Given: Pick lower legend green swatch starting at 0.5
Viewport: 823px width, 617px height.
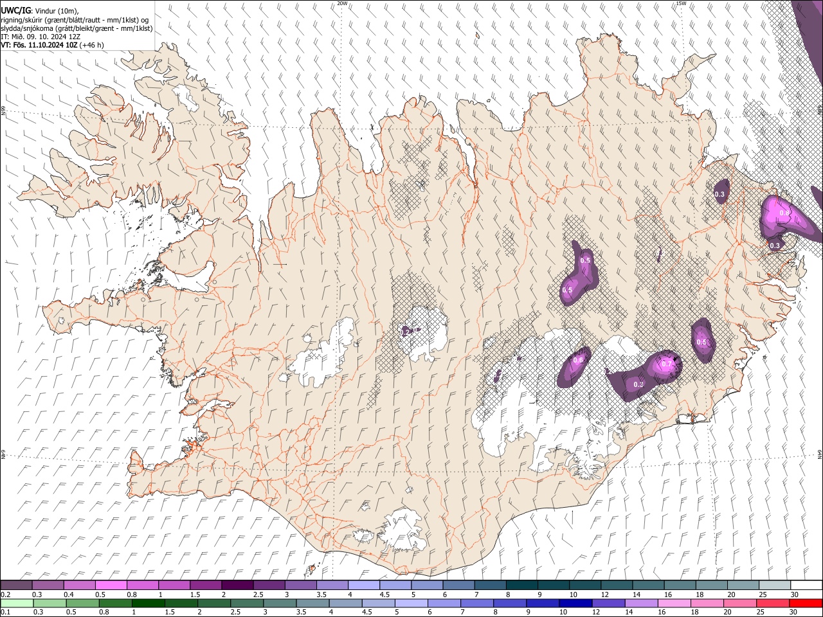Looking at the screenshot, I should (82, 604).
